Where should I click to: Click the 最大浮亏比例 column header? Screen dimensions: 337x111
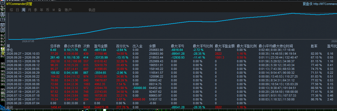[203, 46]
